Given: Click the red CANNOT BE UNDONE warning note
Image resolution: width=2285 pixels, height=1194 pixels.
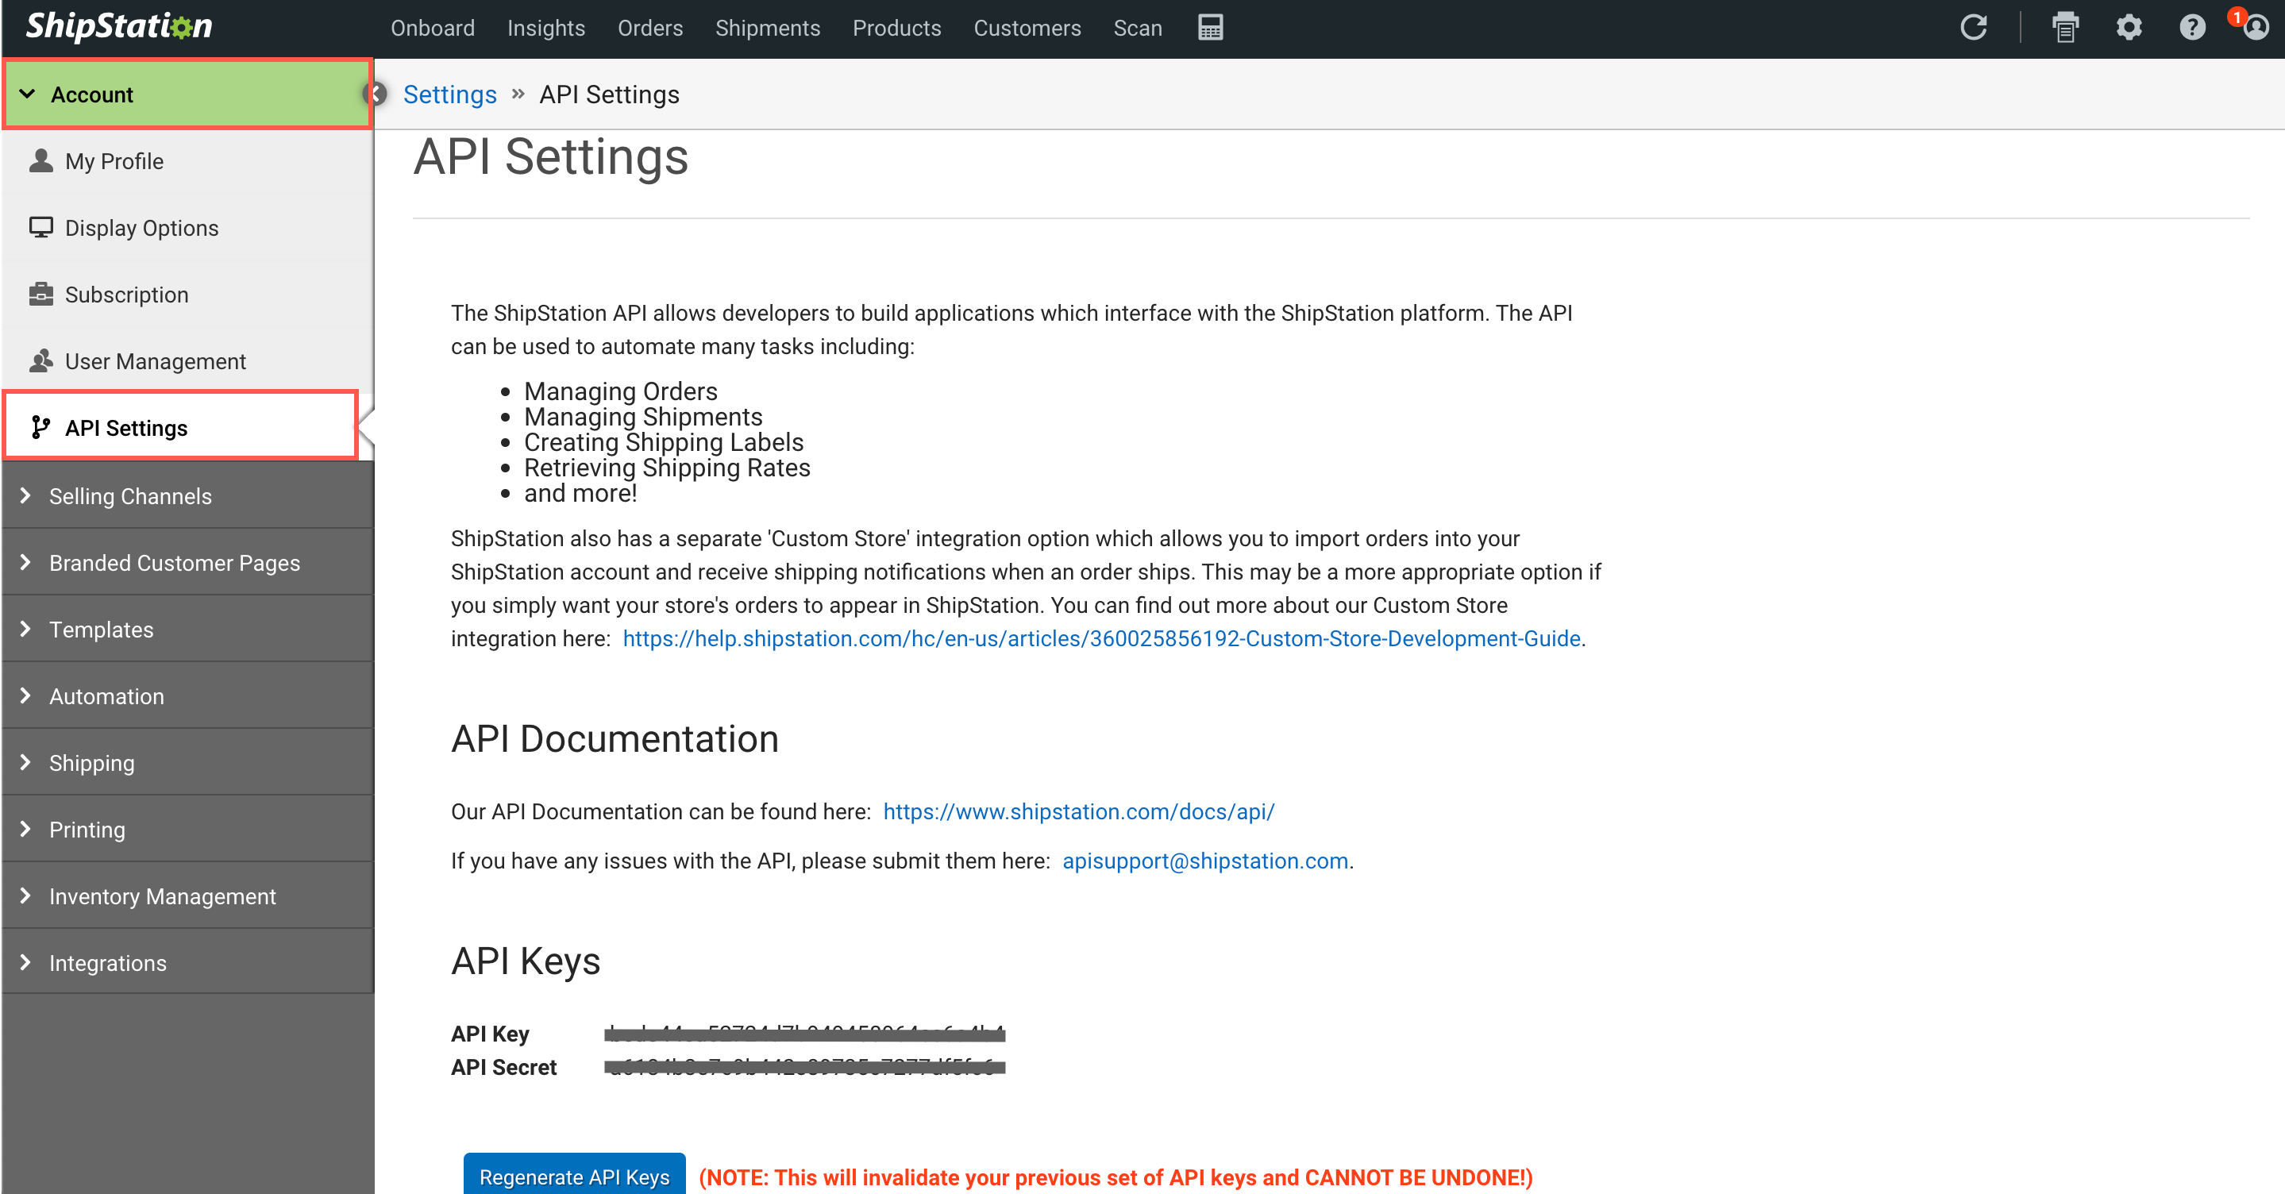Looking at the screenshot, I should pyautogui.click(x=1116, y=1177).
